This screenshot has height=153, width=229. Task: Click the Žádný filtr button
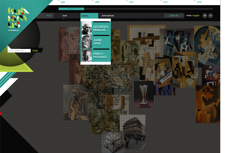point(174,16)
